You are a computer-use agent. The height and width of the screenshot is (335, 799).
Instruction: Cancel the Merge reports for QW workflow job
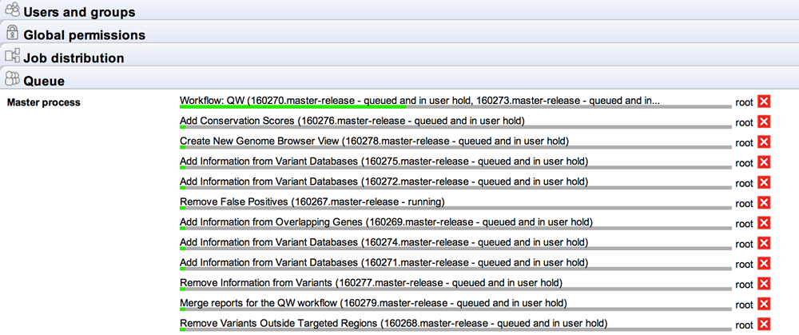pyautogui.click(x=763, y=304)
